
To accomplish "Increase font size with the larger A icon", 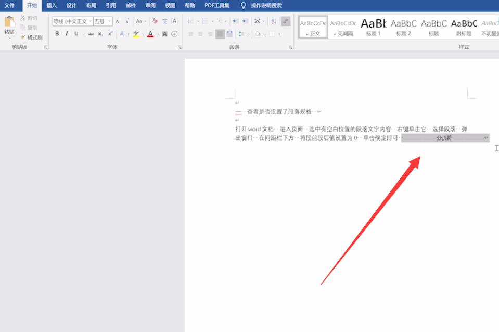I will pos(118,21).
